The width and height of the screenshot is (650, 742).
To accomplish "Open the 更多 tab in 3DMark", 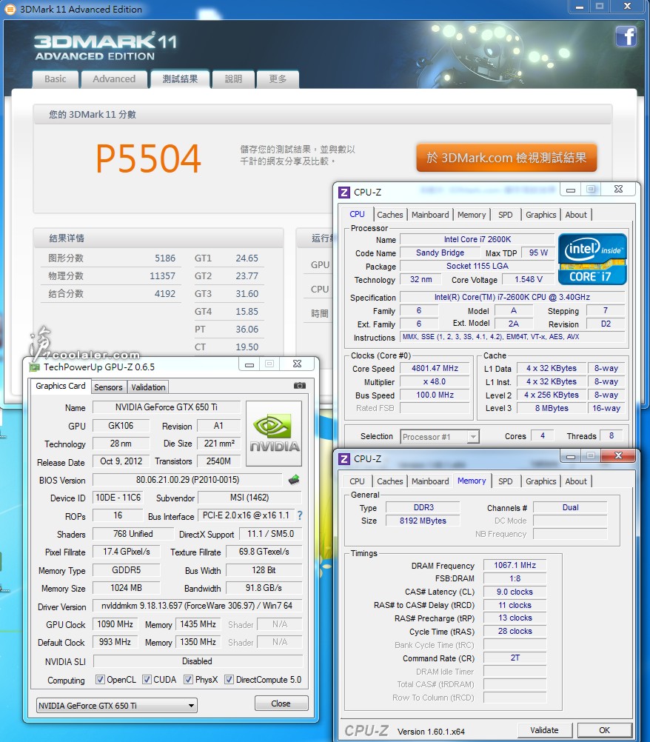I will click(x=278, y=79).
